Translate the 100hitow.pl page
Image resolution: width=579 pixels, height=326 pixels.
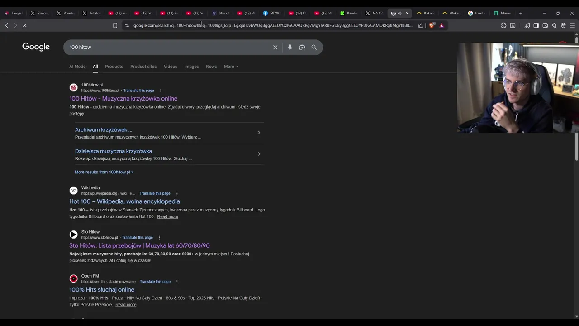138,91
